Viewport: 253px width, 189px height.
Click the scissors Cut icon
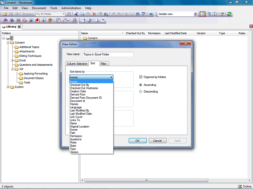pyautogui.click(x=76, y=14)
